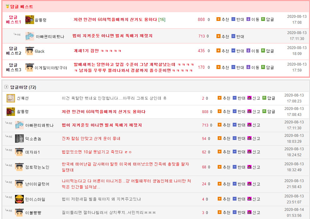Click 민이스마일 smiley avatar
The height and width of the screenshot is (219, 310).
pyautogui.click(x=19, y=199)
